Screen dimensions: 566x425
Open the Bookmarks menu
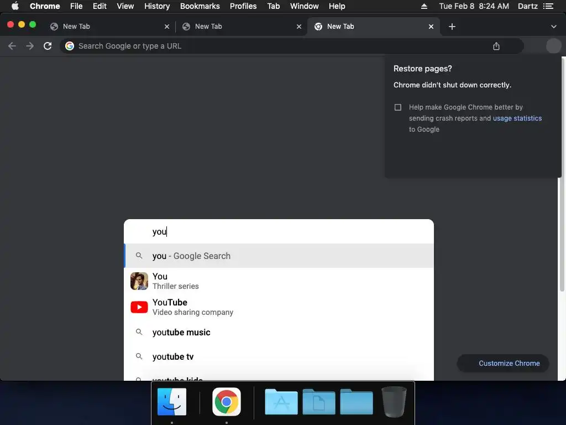(x=200, y=6)
